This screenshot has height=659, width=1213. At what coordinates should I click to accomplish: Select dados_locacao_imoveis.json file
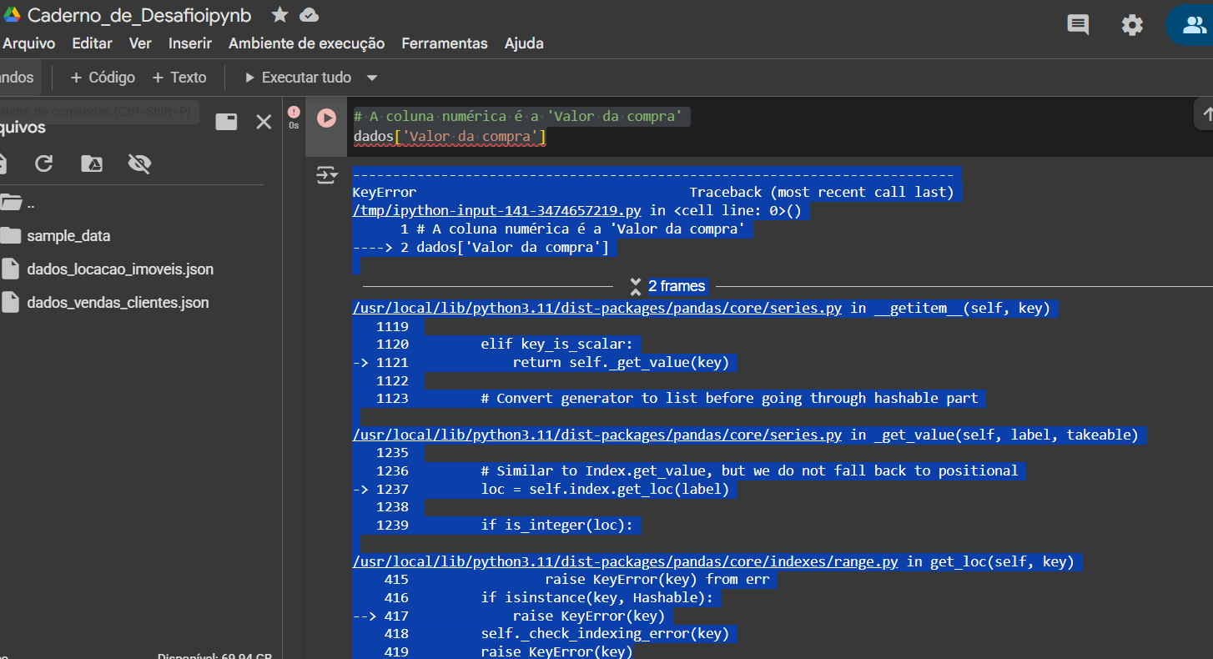120,269
